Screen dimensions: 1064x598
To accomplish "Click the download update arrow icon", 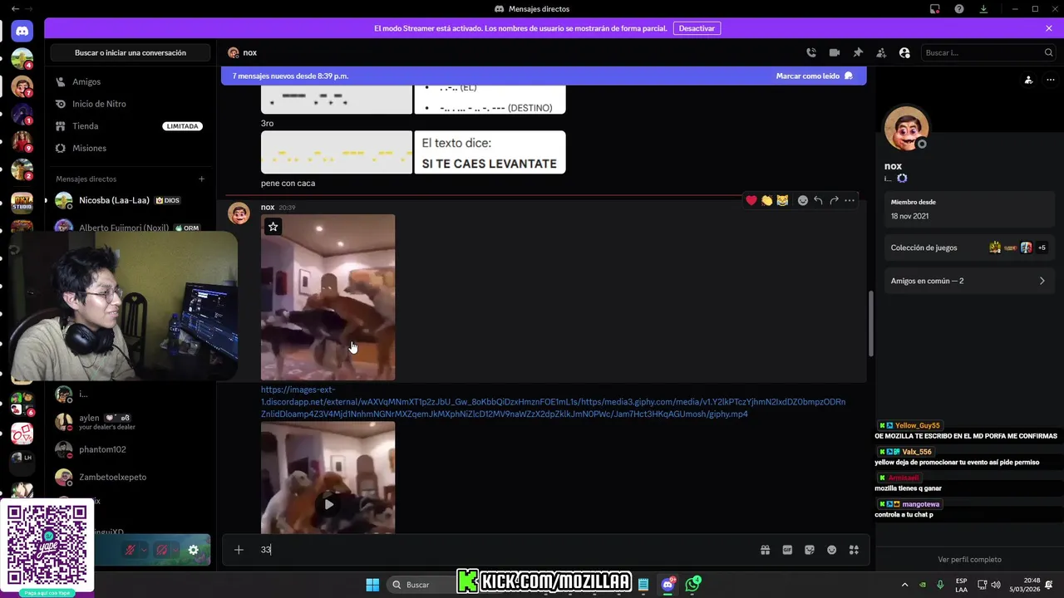I will 983,9.
